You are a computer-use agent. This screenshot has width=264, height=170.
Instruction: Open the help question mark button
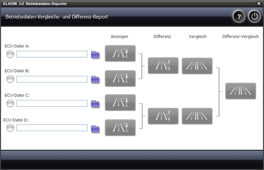click(239, 16)
